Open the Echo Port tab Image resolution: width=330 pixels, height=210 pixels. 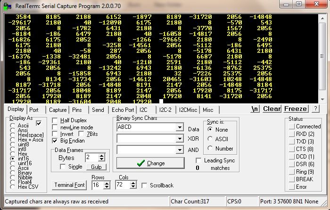tap(123, 110)
